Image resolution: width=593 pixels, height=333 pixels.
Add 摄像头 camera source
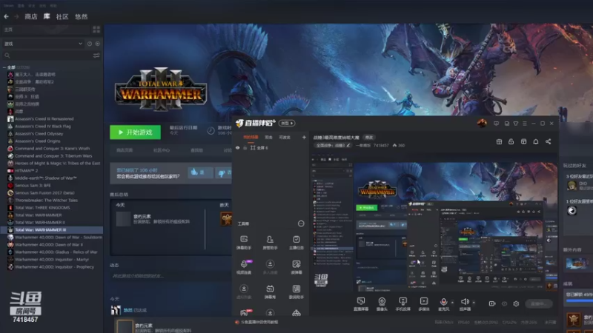(382, 304)
